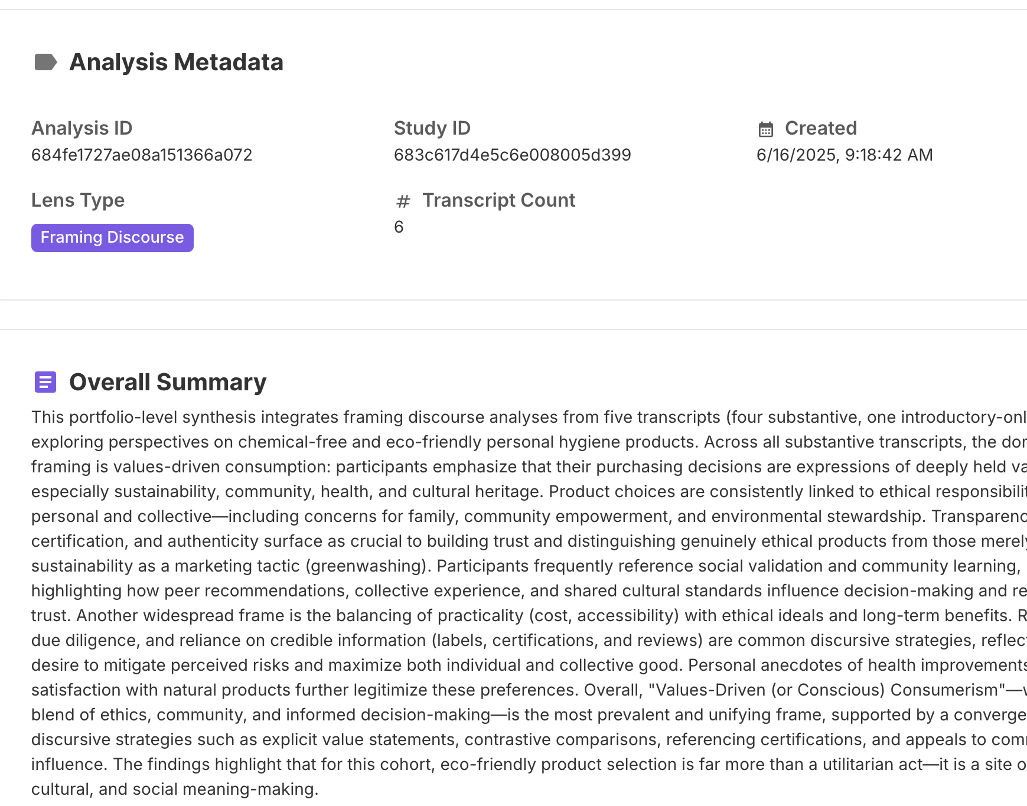Click the tag icon beside Analysis Metadata
The image size is (1027, 806).
[x=45, y=62]
